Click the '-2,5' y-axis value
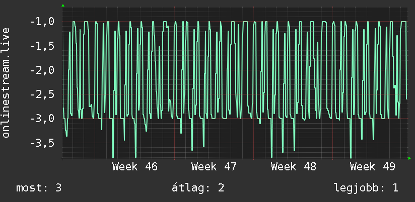The width and height of the screenshot is (415, 202). (42, 94)
